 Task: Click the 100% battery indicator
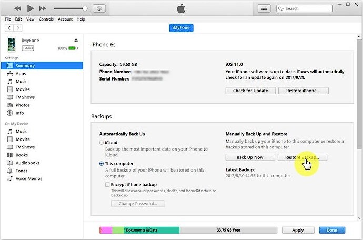tap(68, 48)
